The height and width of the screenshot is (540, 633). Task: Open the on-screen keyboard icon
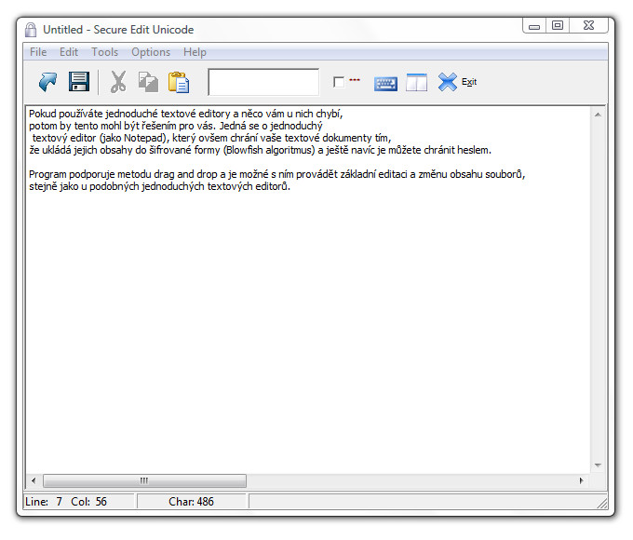click(x=385, y=84)
